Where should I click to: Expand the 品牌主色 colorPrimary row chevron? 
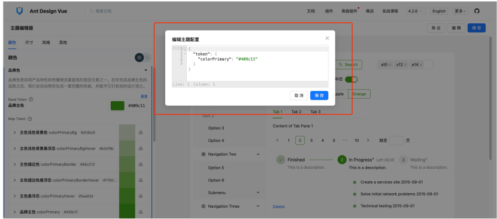(14, 212)
